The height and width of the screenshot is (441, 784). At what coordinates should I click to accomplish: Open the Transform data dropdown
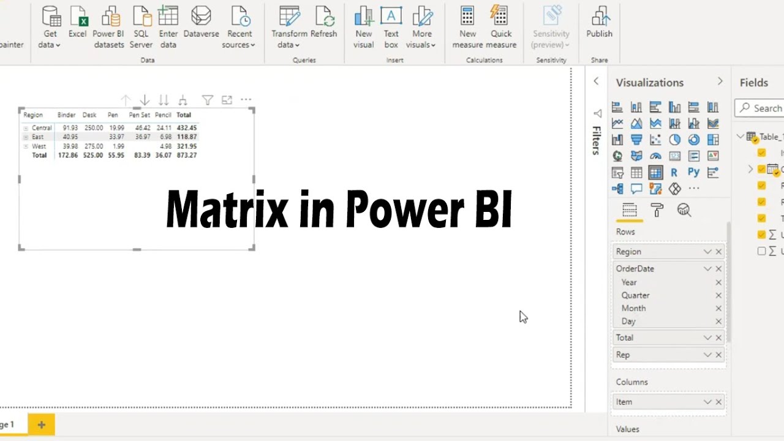(289, 28)
